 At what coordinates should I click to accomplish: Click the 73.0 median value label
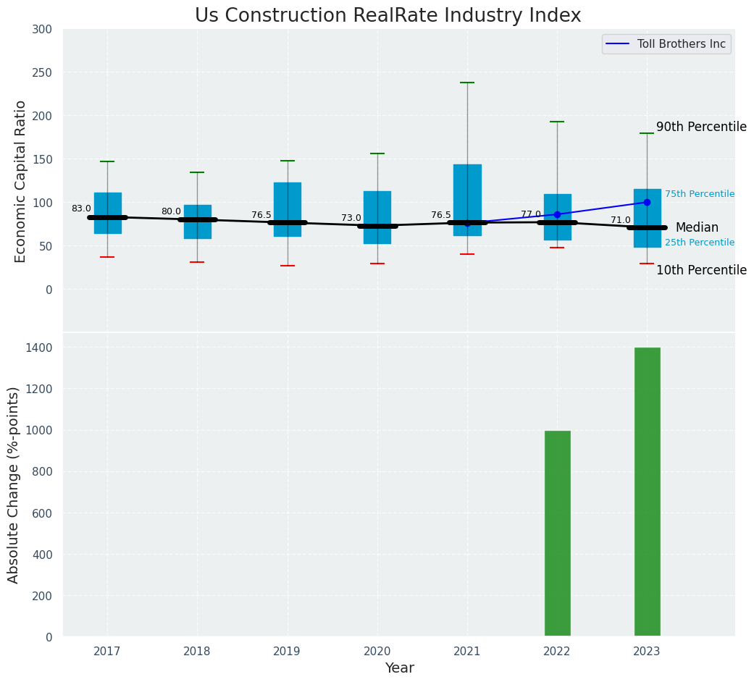351,218
